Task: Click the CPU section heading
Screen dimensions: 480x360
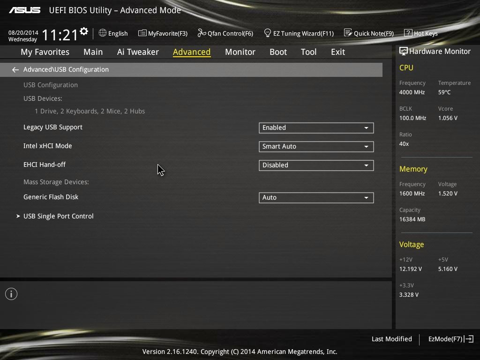Action: [406, 67]
